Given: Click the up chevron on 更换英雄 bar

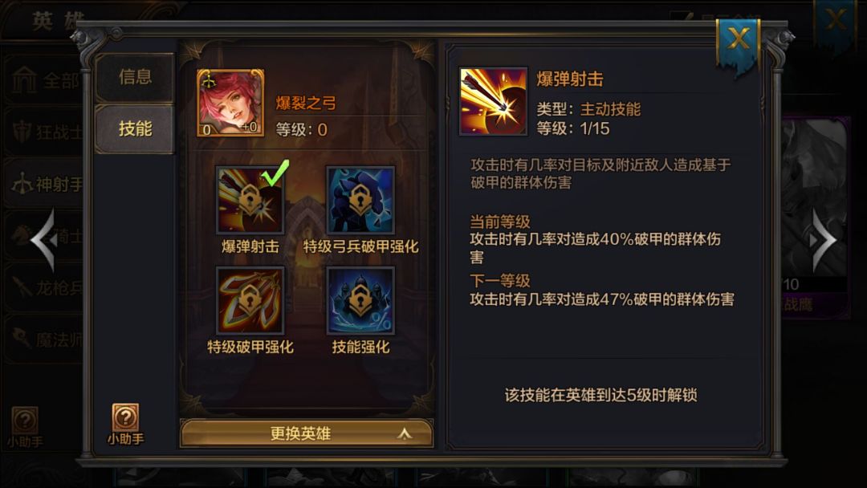Looking at the screenshot, I should (x=405, y=434).
